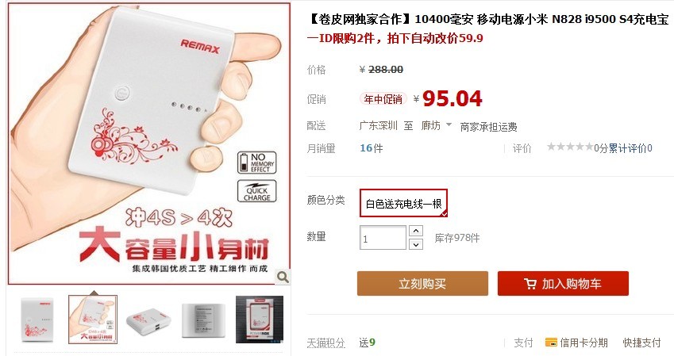The width and height of the screenshot is (674, 356).
Task: Decrease quantity with the down arrow
Action: click(x=416, y=244)
